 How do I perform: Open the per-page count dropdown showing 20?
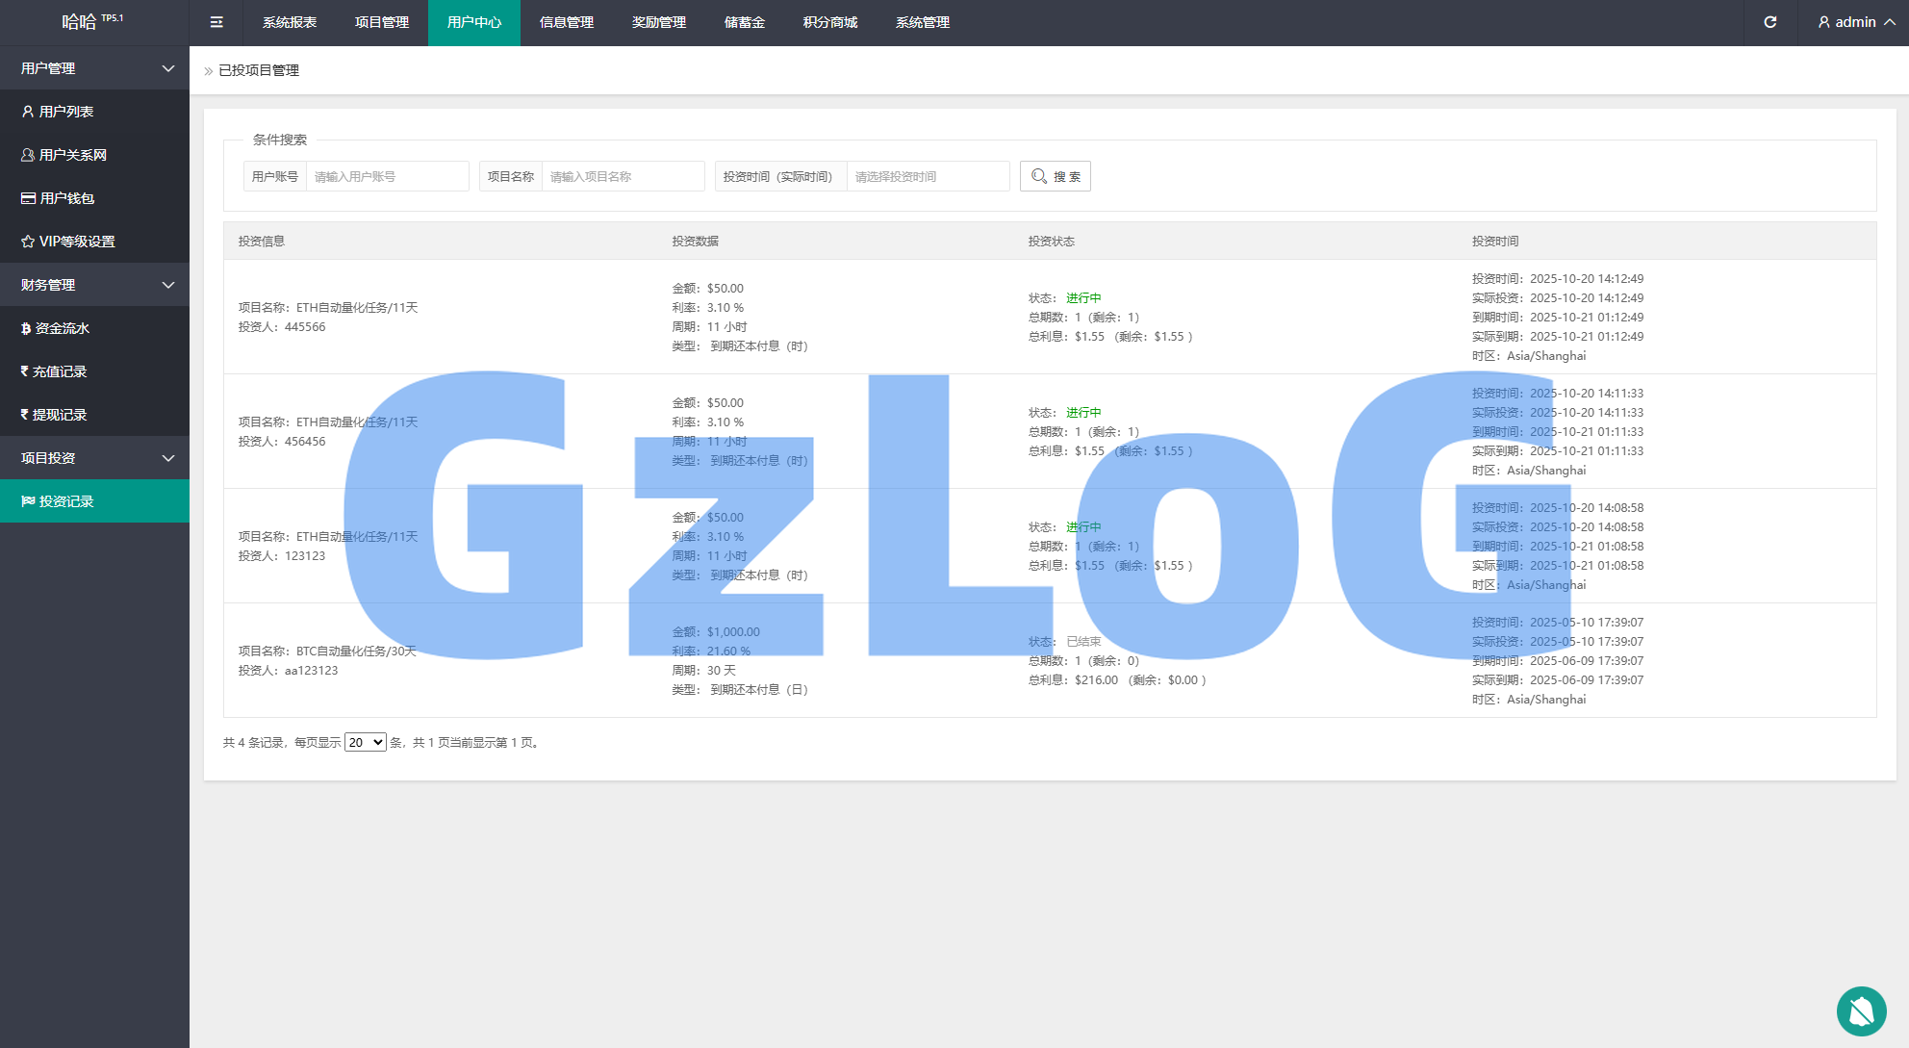(365, 742)
